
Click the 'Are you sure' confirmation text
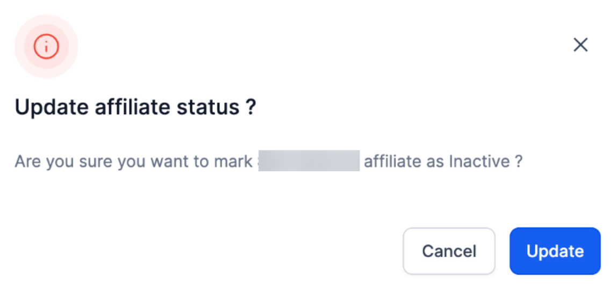(x=64, y=161)
